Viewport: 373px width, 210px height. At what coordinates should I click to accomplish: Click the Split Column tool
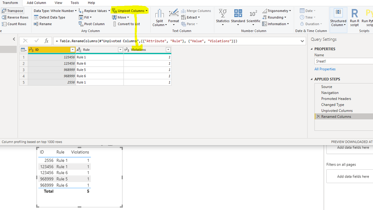(159, 18)
